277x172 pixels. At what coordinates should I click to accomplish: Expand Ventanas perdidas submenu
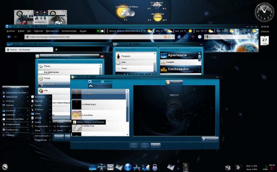15,119
